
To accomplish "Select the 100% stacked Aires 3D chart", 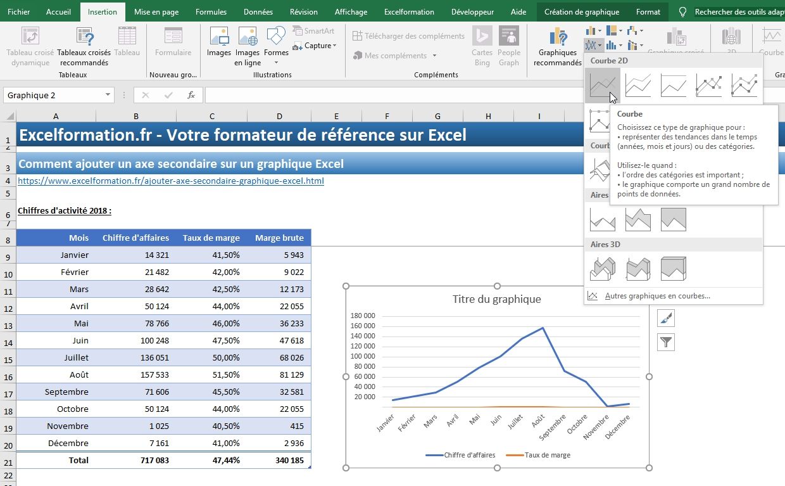I will pyautogui.click(x=673, y=269).
